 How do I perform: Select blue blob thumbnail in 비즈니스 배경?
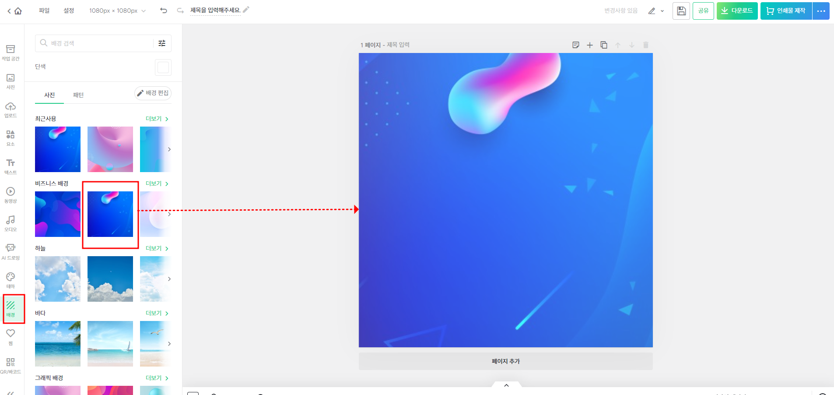click(110, 214)
